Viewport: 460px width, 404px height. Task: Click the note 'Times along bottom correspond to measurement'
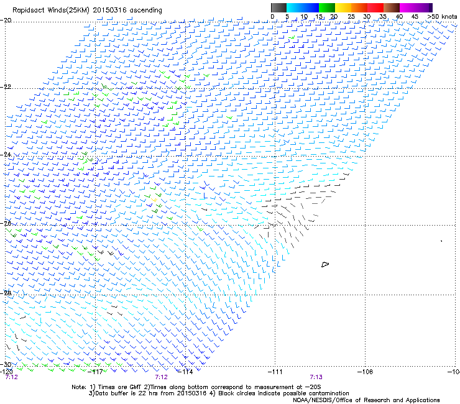(221, 387)
